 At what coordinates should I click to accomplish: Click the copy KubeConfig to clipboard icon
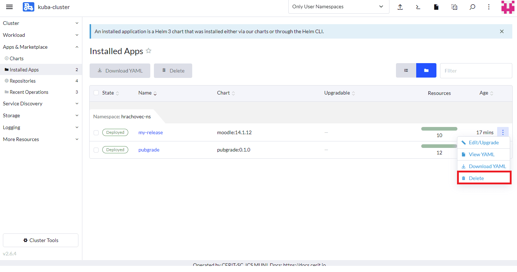tap(454, 7)
